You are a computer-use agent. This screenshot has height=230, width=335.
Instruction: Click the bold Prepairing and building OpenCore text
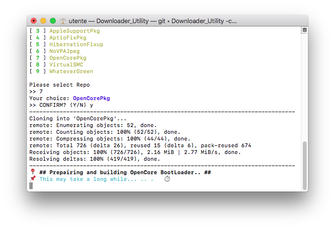125,172
